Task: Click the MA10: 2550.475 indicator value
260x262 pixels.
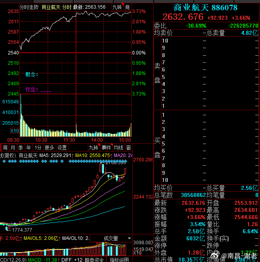Action: [93, 155]
